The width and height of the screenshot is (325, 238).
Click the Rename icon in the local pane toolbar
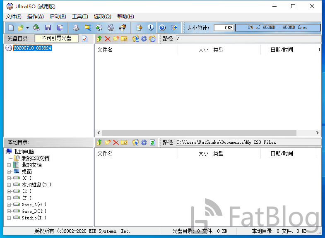point(124,142)
